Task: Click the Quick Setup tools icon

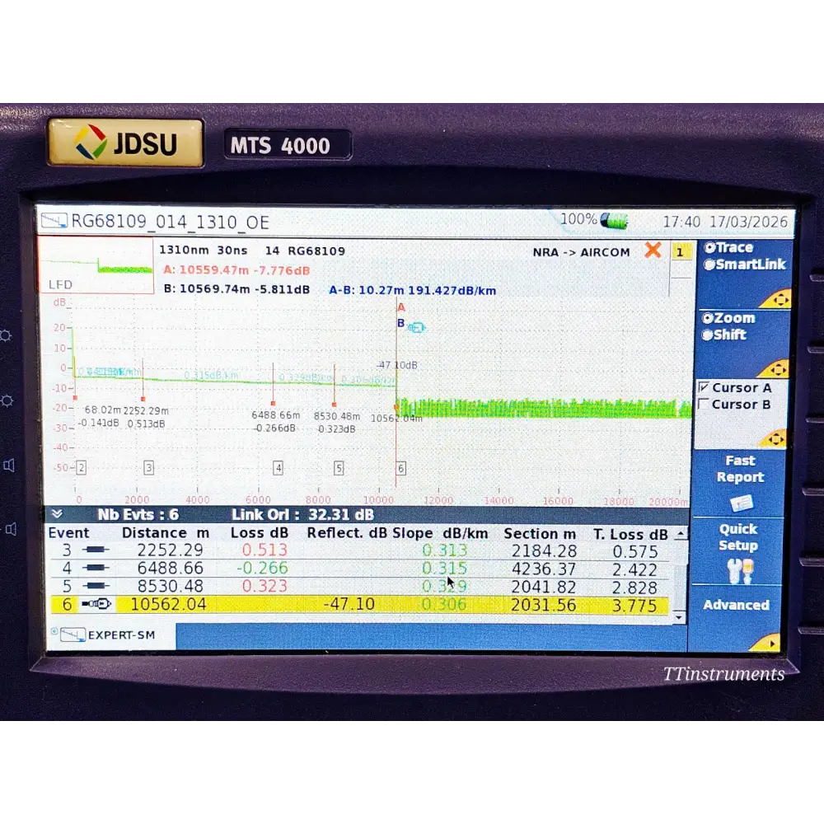Action: (741, 571)
